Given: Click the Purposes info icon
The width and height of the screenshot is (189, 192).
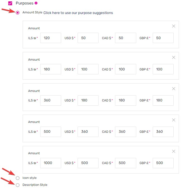Looking at the screenshot, I should pos(36,3).
